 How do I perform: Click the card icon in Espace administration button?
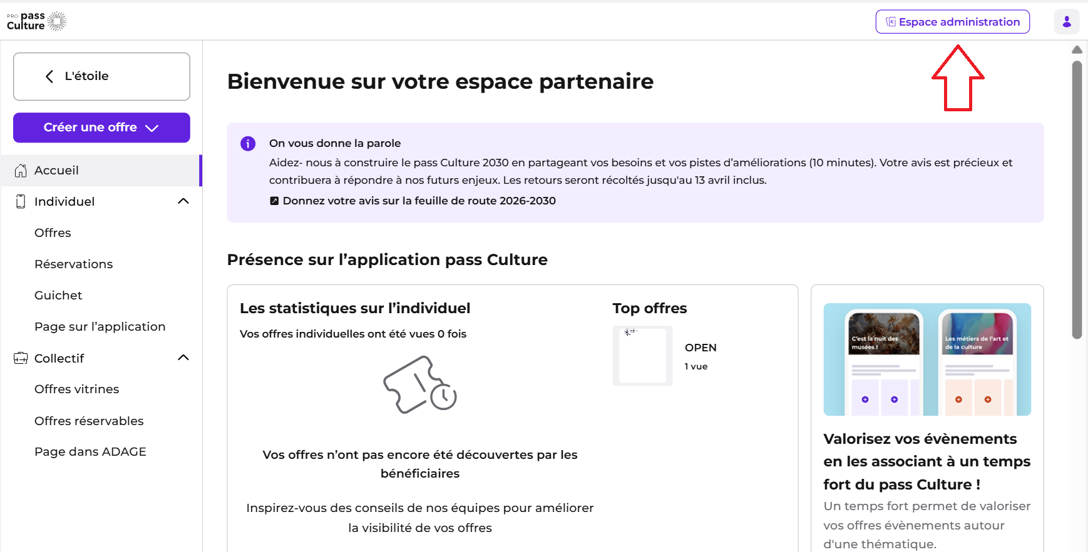[x=890, y=22]
